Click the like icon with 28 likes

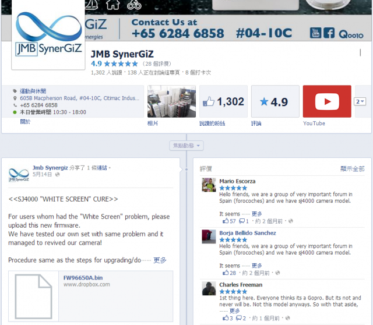pyautogui.click(x=226, y=273)
